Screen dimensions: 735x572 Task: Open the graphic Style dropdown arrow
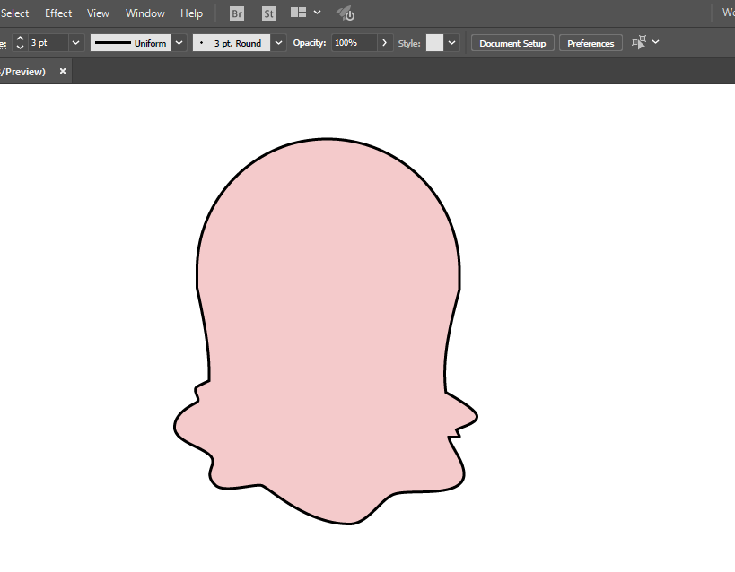tap(452, 43)
